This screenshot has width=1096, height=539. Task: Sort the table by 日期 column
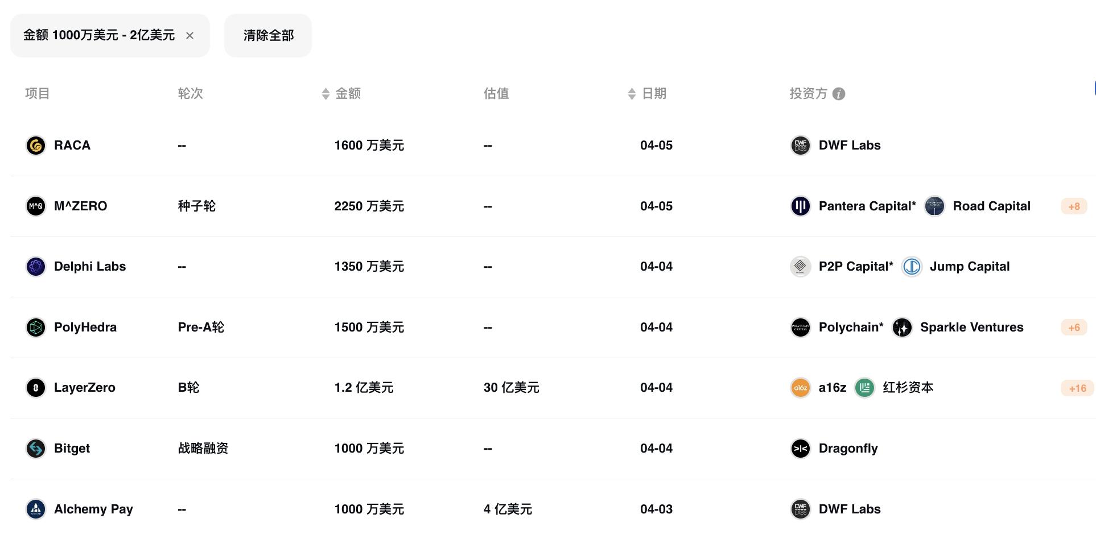632,94
